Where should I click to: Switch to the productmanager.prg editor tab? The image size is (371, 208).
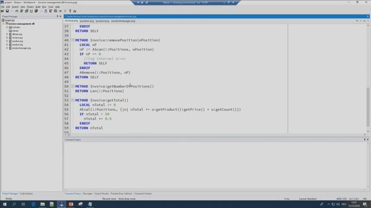[123, 21]
